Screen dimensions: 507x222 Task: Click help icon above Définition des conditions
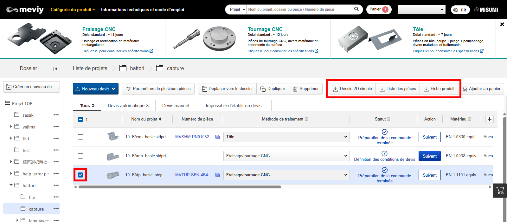[x=384, y=153]
